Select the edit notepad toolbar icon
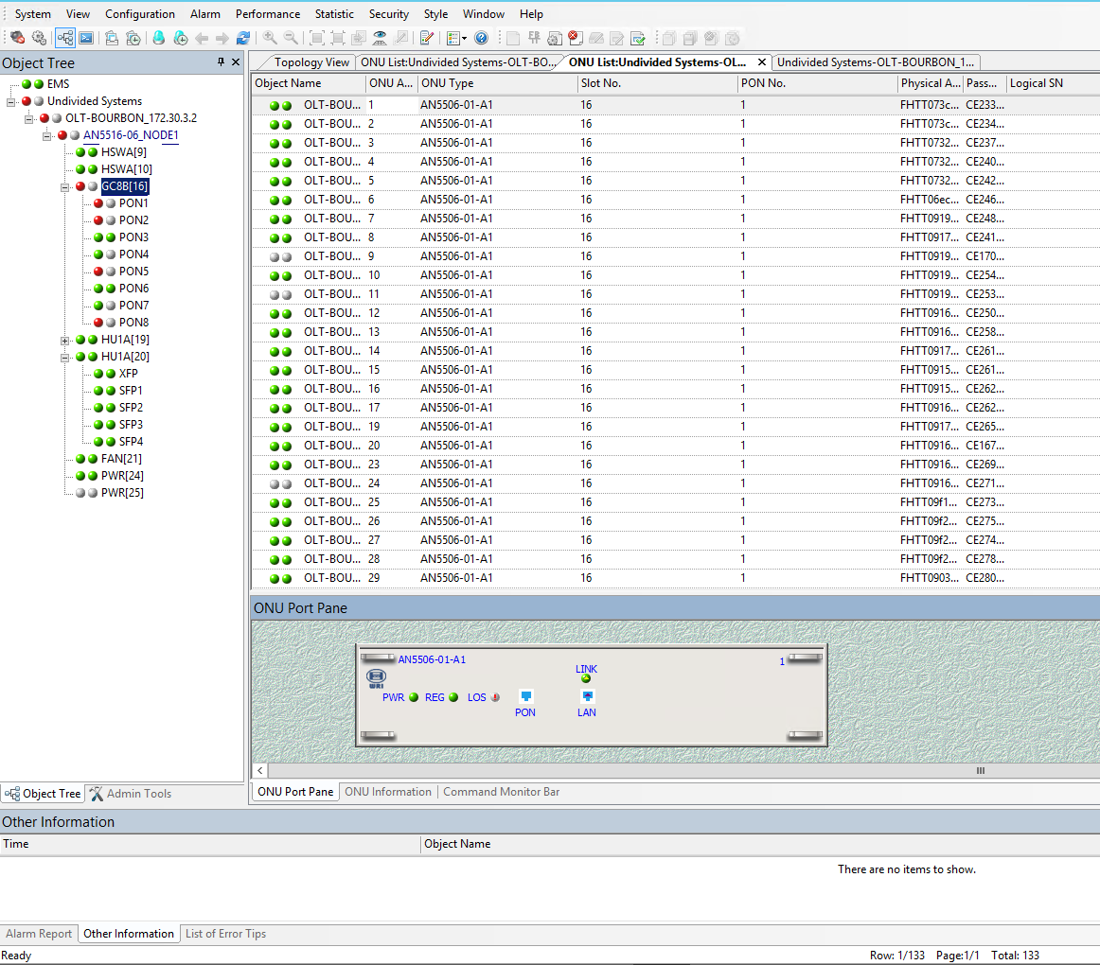Screen dimensions: 1100x965 click(425, 38)
